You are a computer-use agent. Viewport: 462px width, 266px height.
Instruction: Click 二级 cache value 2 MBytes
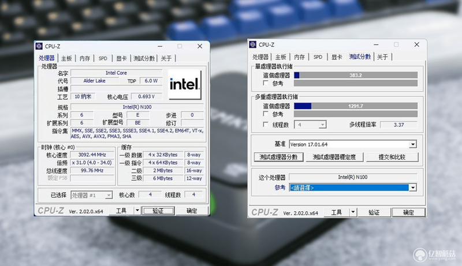(x=163, y=170)
